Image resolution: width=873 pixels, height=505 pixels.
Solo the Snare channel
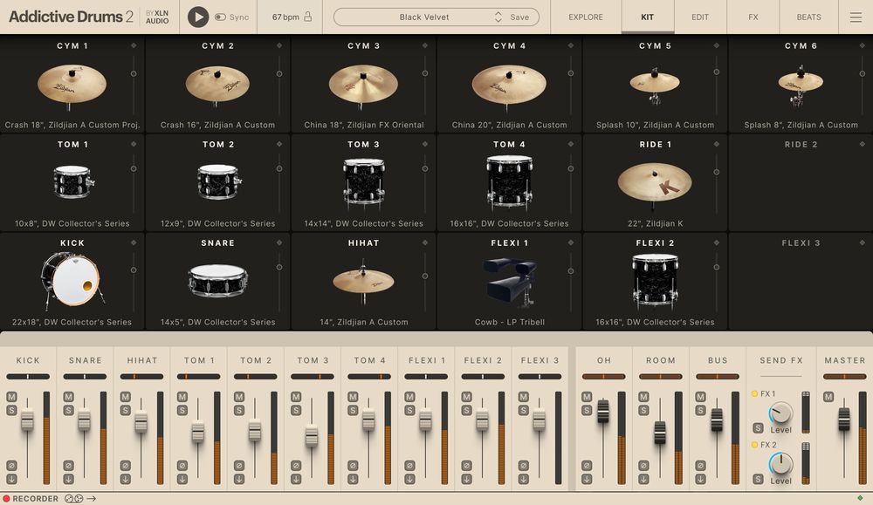(x=68, y=410)
